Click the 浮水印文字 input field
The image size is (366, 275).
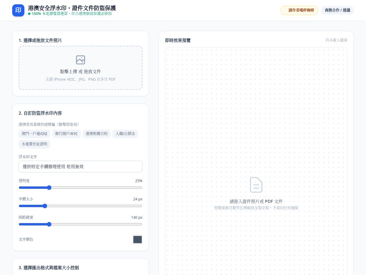pyautogui.click(x=81, y=167)
